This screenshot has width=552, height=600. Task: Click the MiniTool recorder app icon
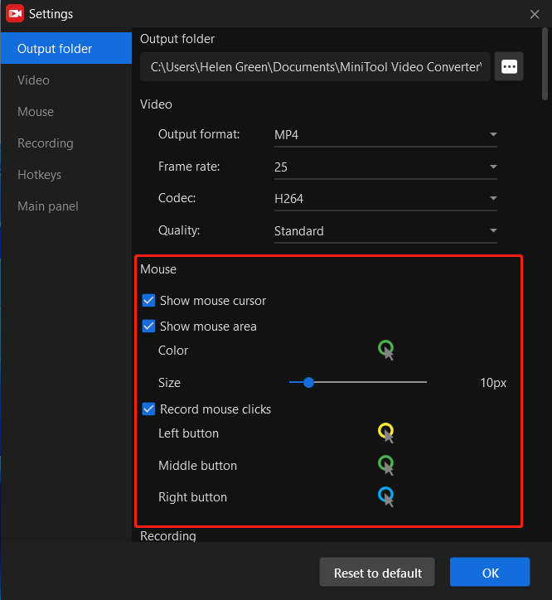pos(15,14)
